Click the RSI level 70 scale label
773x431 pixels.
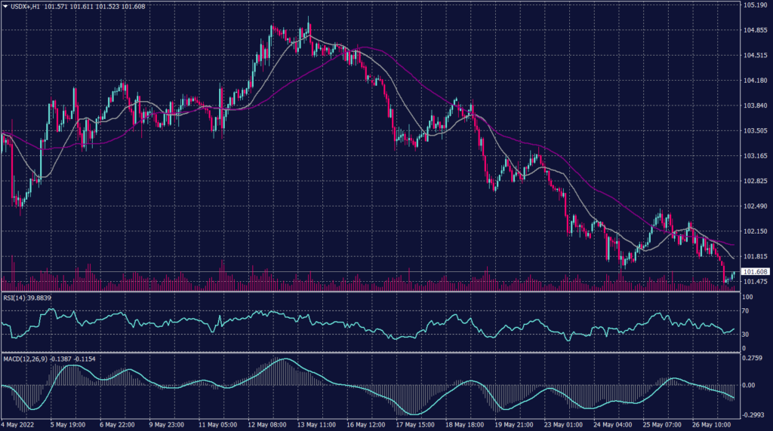click(747, 310)
